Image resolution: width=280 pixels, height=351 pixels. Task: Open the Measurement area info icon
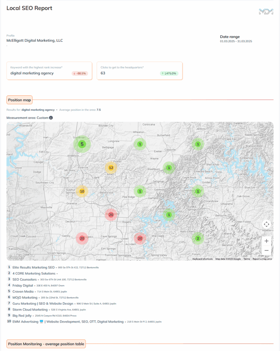[51, 118]
